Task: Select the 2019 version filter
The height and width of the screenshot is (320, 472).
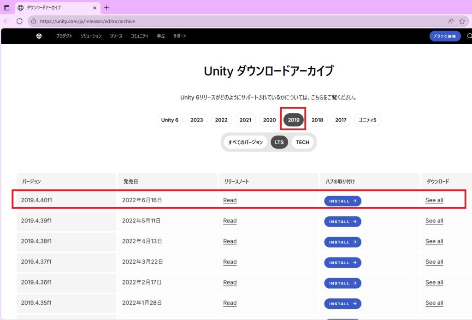Action: pyautogui.click(x=294, y=120)
